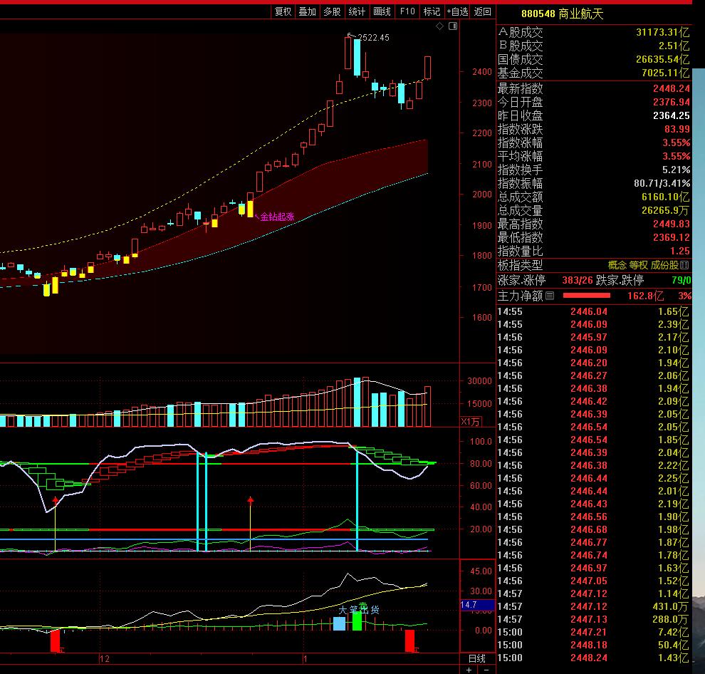Click 指数涨跌 value 83.99
Viewport: 705px width, 674px height.
click(x=677, y=129)
